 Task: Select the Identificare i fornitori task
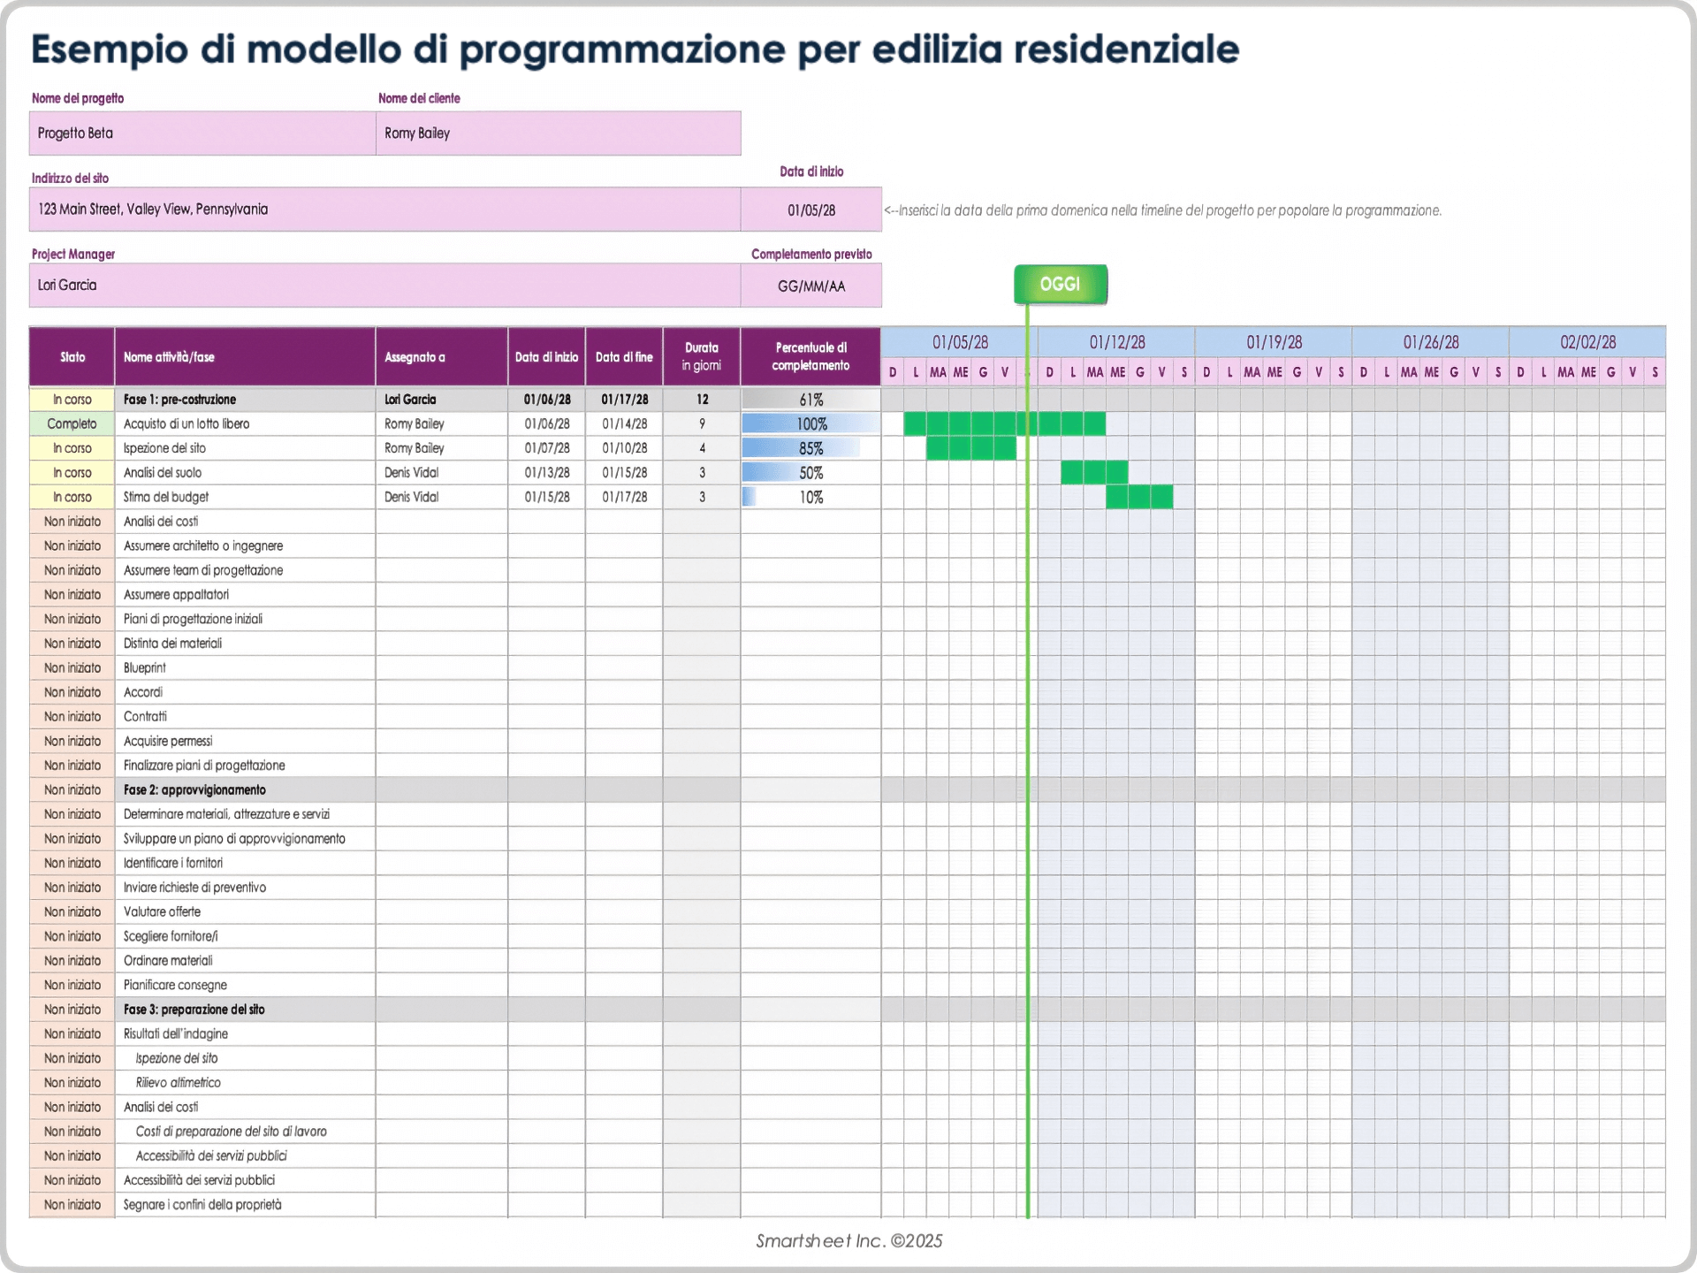click(173, 864)
